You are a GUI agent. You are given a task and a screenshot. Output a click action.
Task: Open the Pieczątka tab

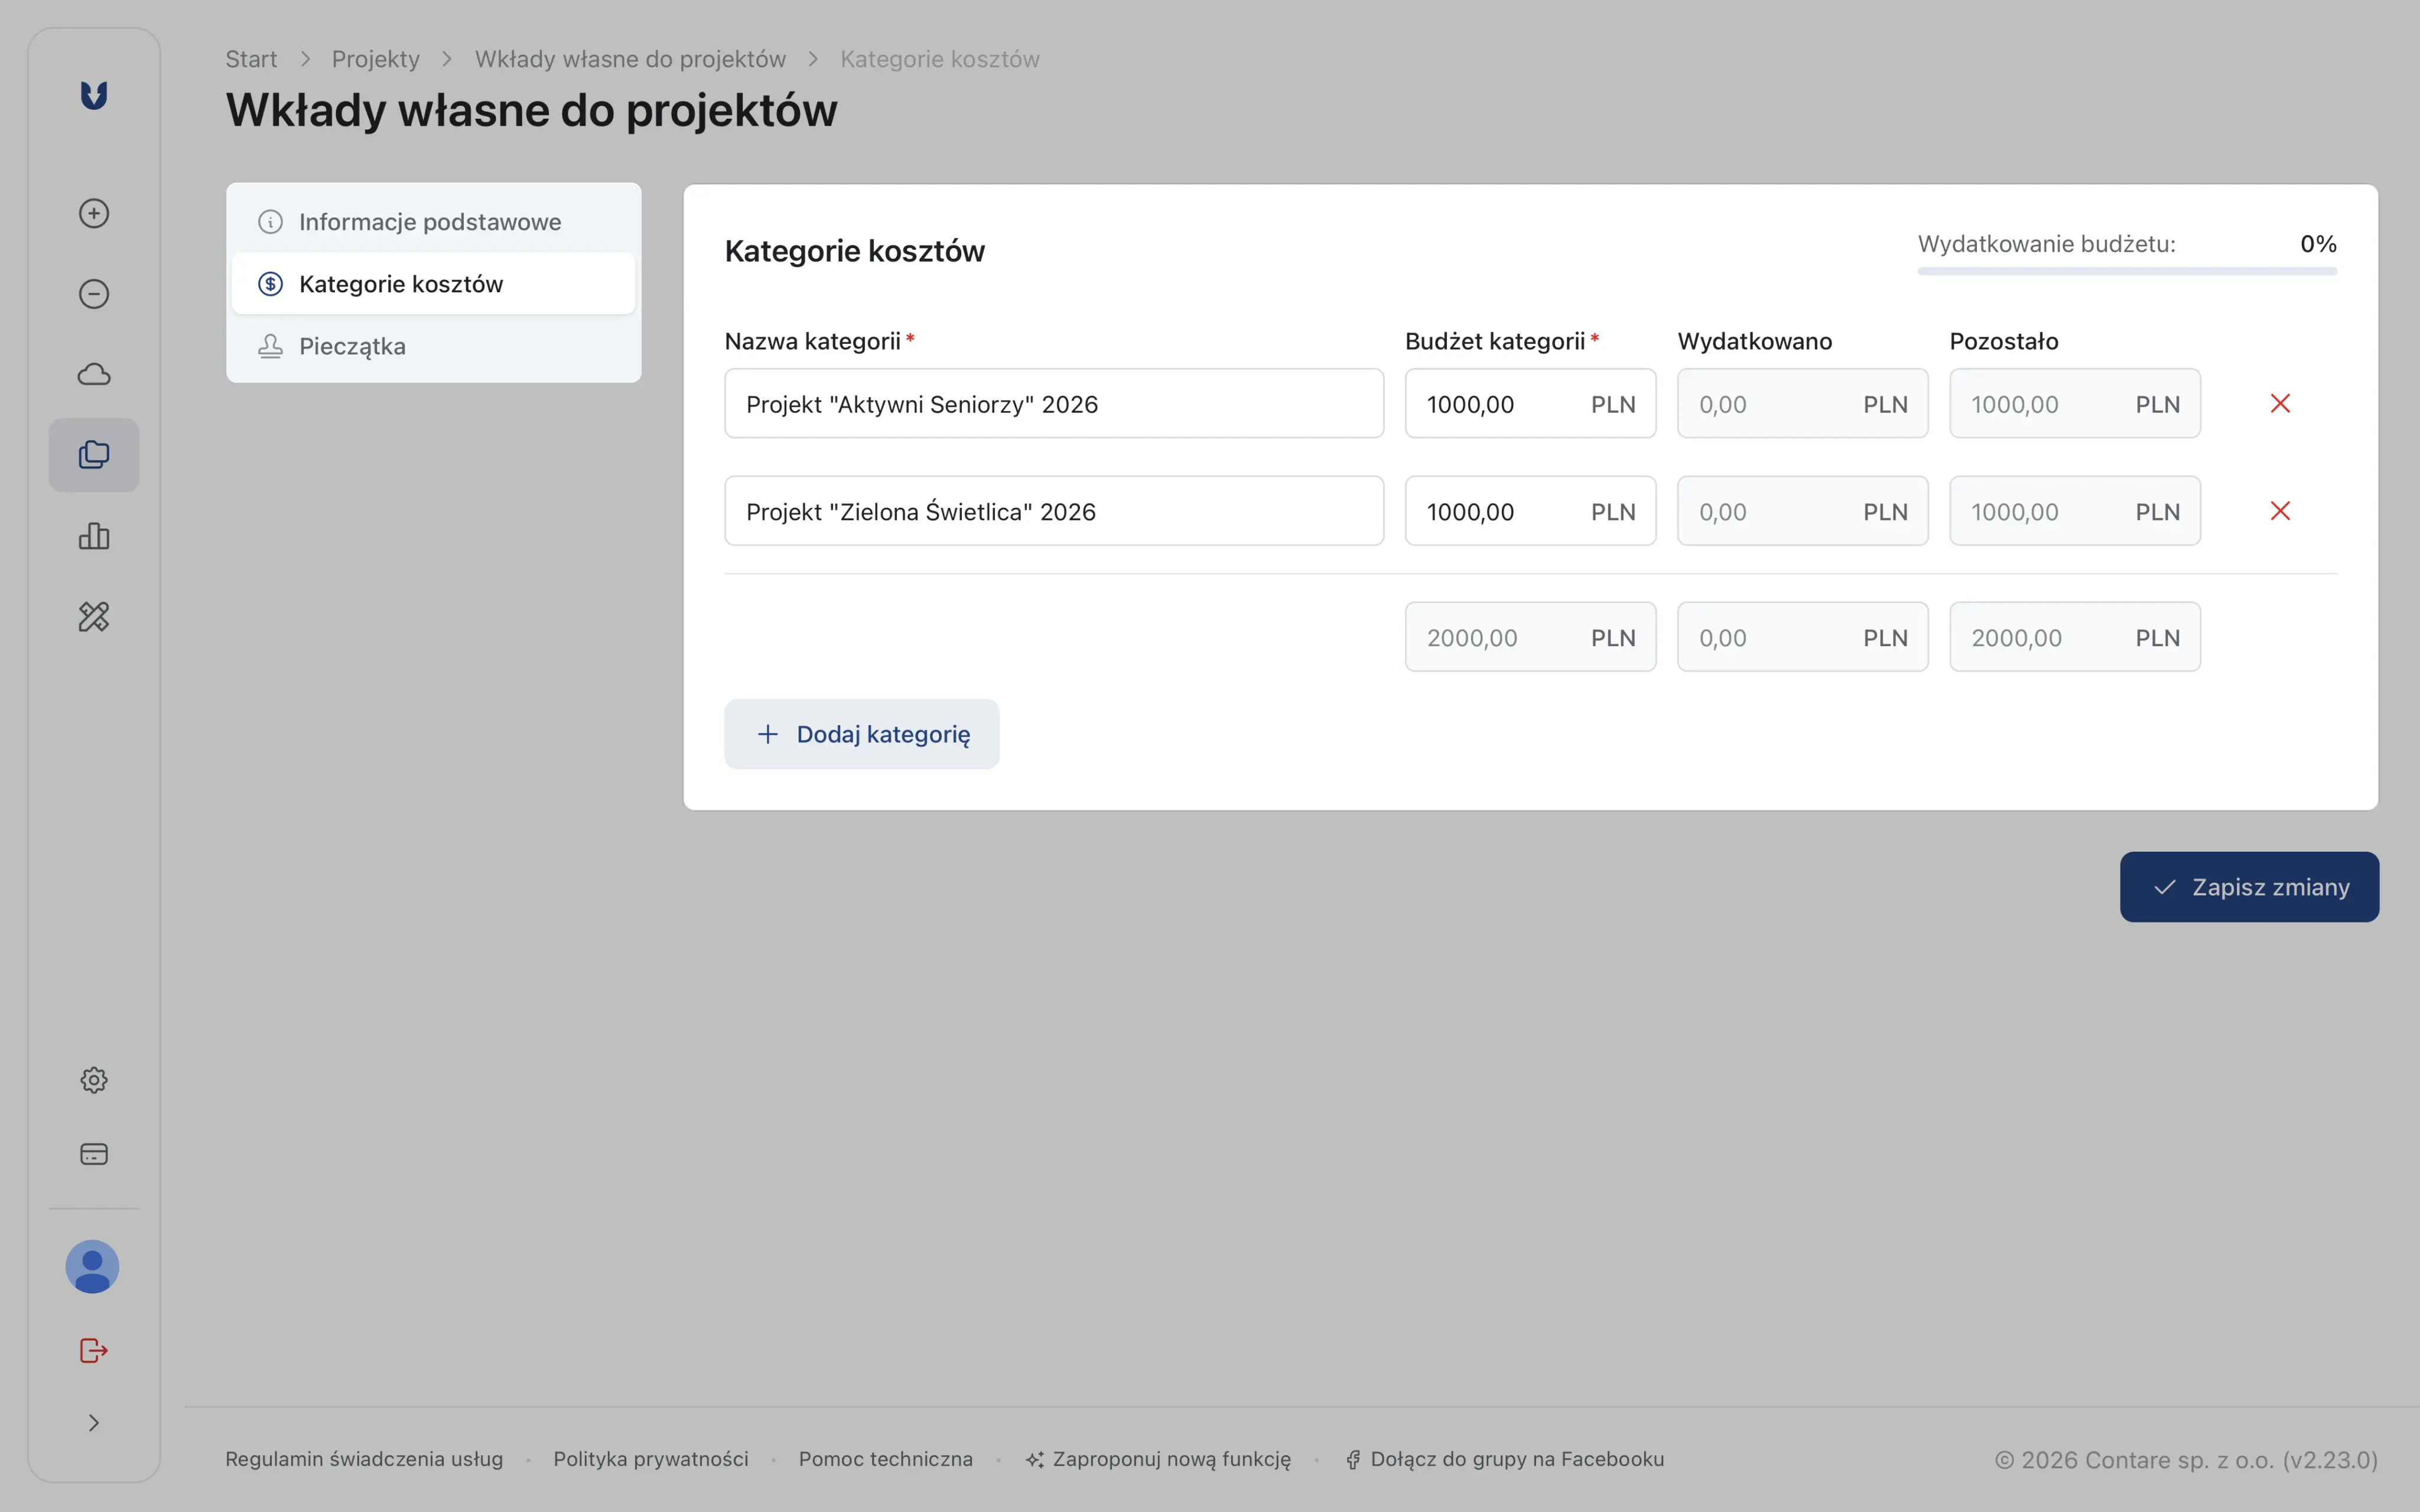click(352, 346)
